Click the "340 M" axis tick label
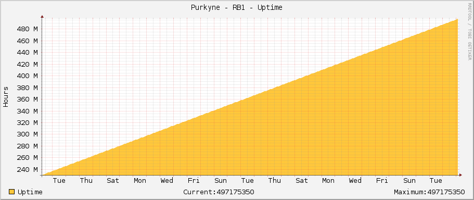474x200 pixels. point(27,111)
